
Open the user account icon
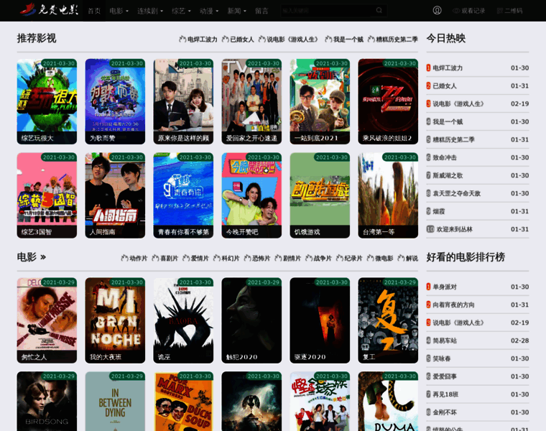[x=437, y=11]
